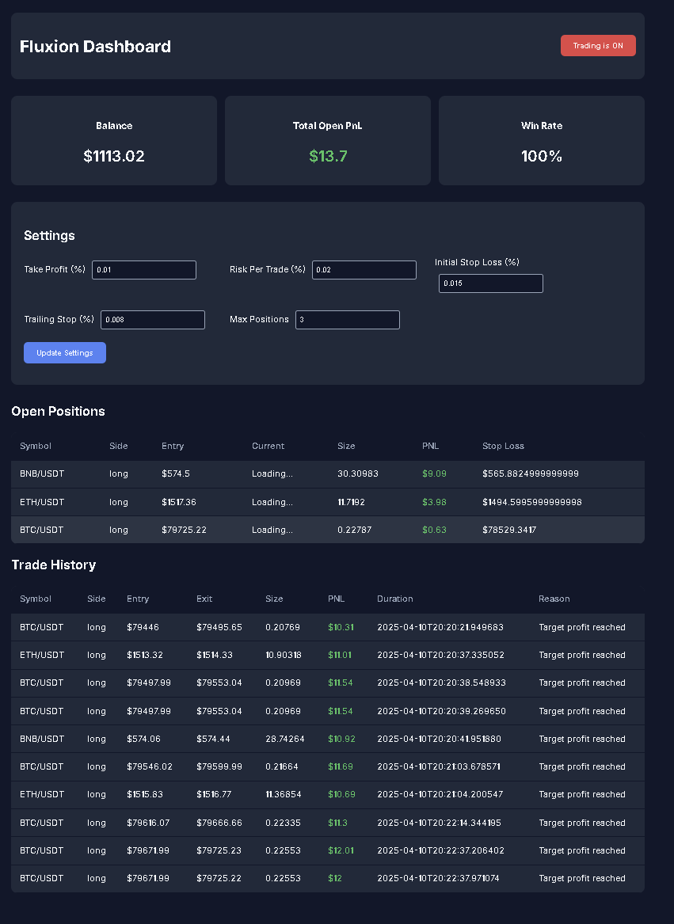Click the Risk Per Trade (%) field
The image size is (674, 924).
(364, 269)
